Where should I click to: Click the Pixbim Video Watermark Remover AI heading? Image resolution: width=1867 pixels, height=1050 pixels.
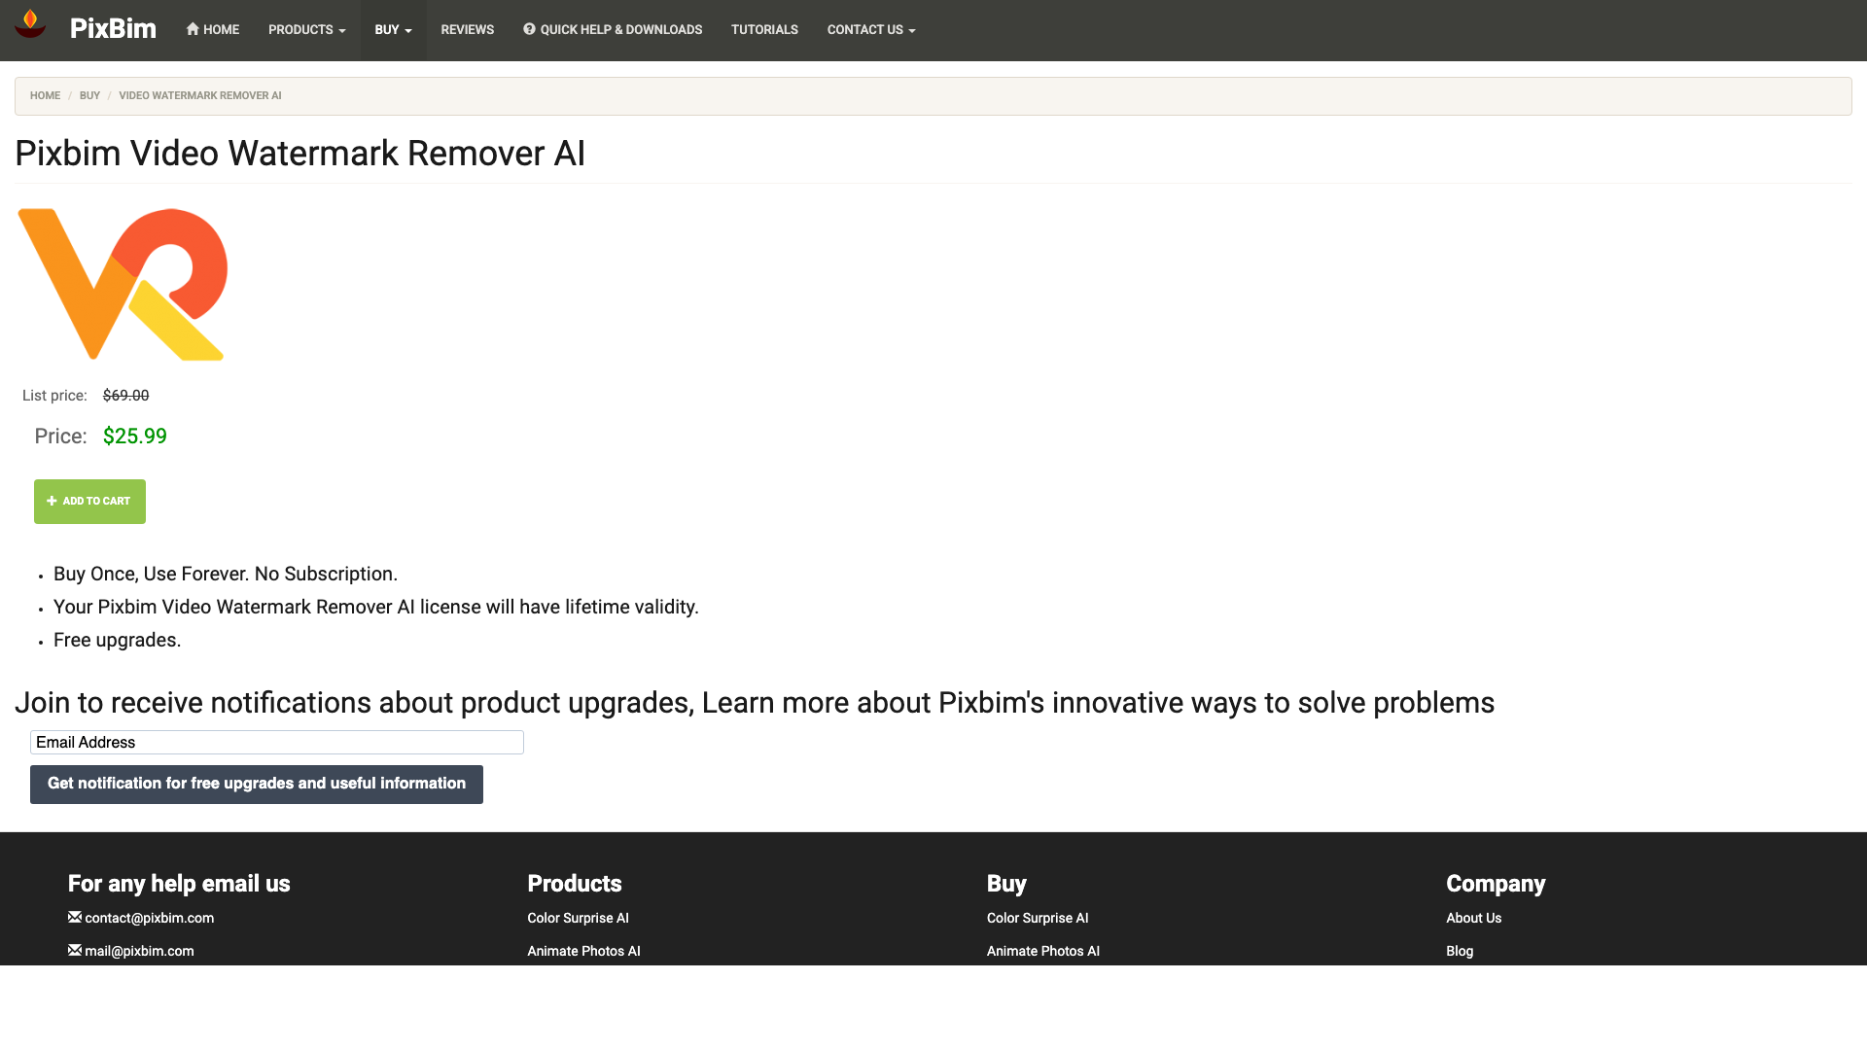(300, 154)
